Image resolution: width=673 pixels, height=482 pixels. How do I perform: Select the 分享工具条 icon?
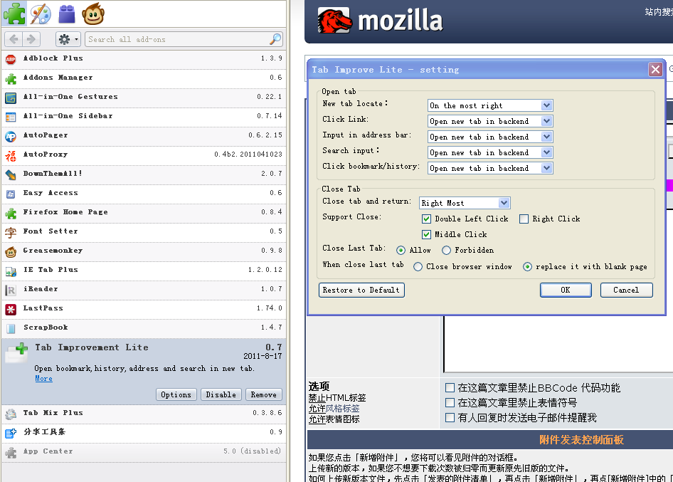11,434
